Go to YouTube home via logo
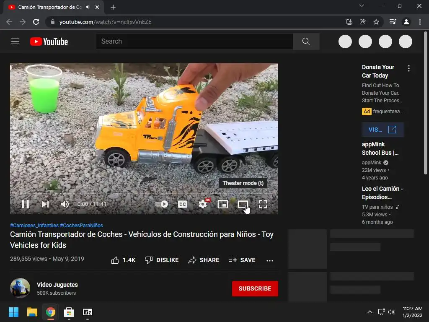This screenshot has width=429, height=322. coord(49,42)
